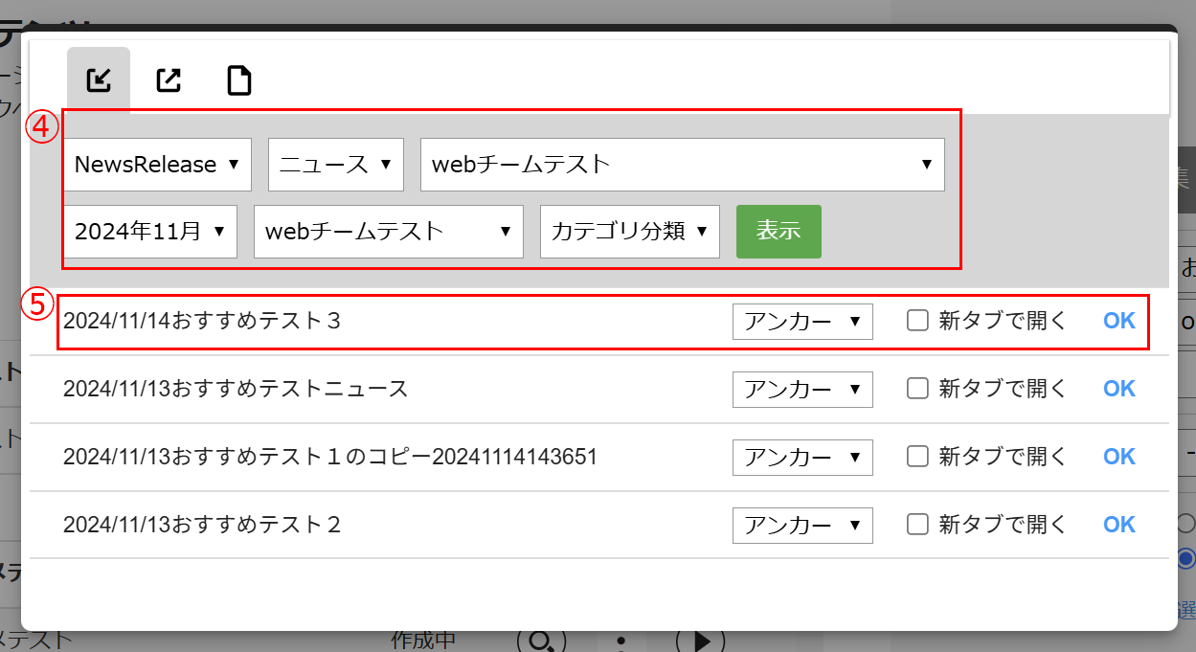Switch to the file document tab icon

(238, 80)
